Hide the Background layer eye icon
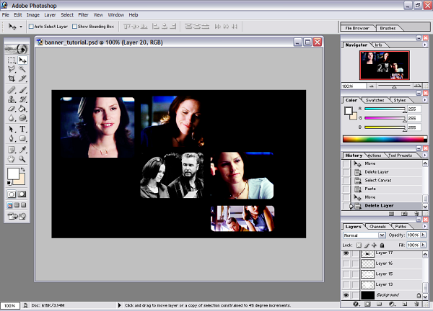The image size is (433, 311). (x=346, y=295)
